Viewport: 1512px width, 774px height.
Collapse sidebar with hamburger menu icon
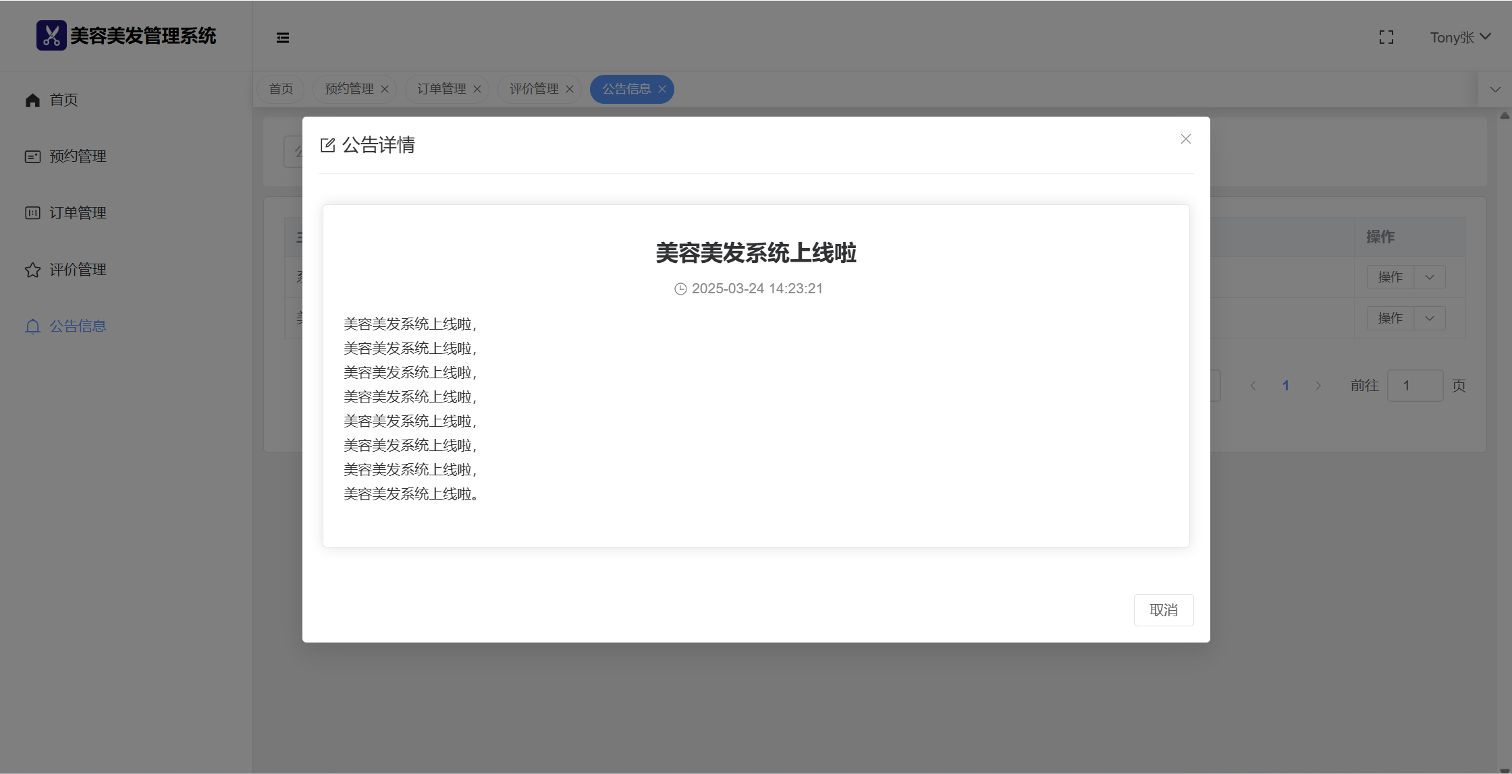tap(283, 38)
